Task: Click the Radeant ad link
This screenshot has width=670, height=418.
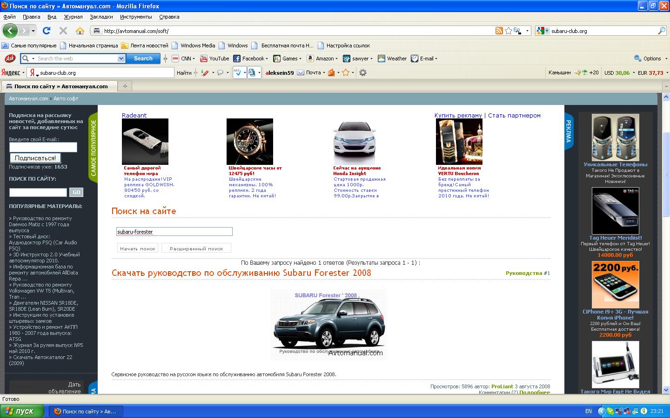Action: tap(134, 116)
